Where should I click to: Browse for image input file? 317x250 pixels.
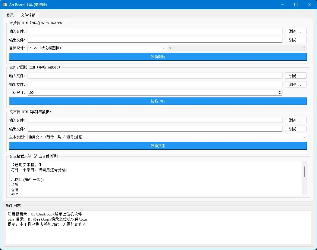tap(296, 31)
